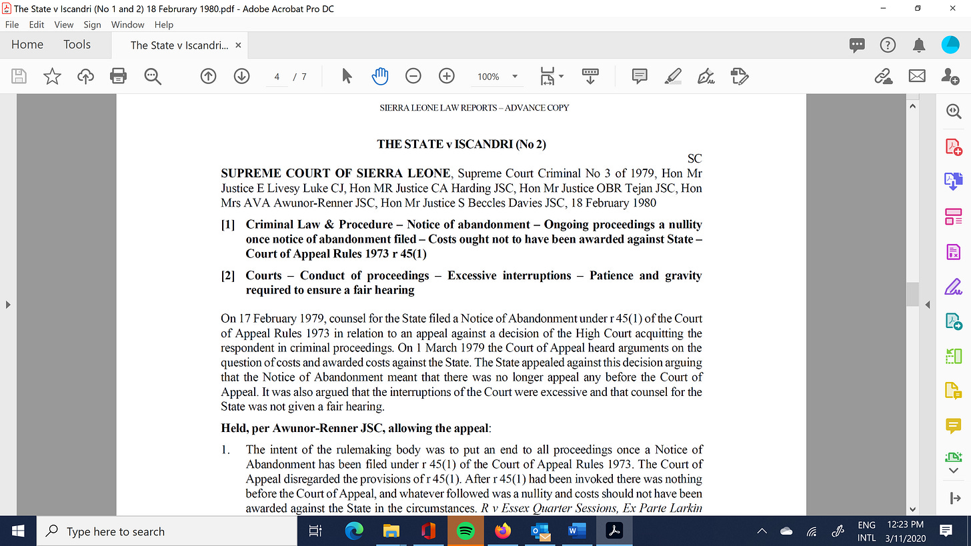Zoom out with minus icon
The height and width of the screenshot is (546, 971).
click(413, 77)
